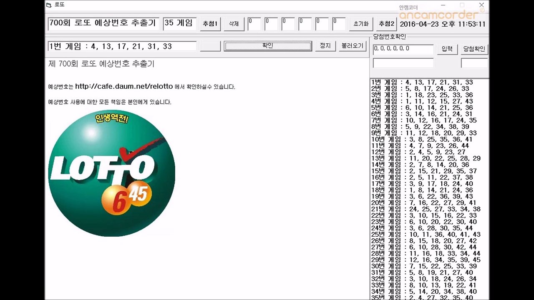The height and width of the screenshot is (300, 534).
Task: Select list row 15번 게임 : 2, 15, 21, 29, 35, 37
Action: click(424, 171)
